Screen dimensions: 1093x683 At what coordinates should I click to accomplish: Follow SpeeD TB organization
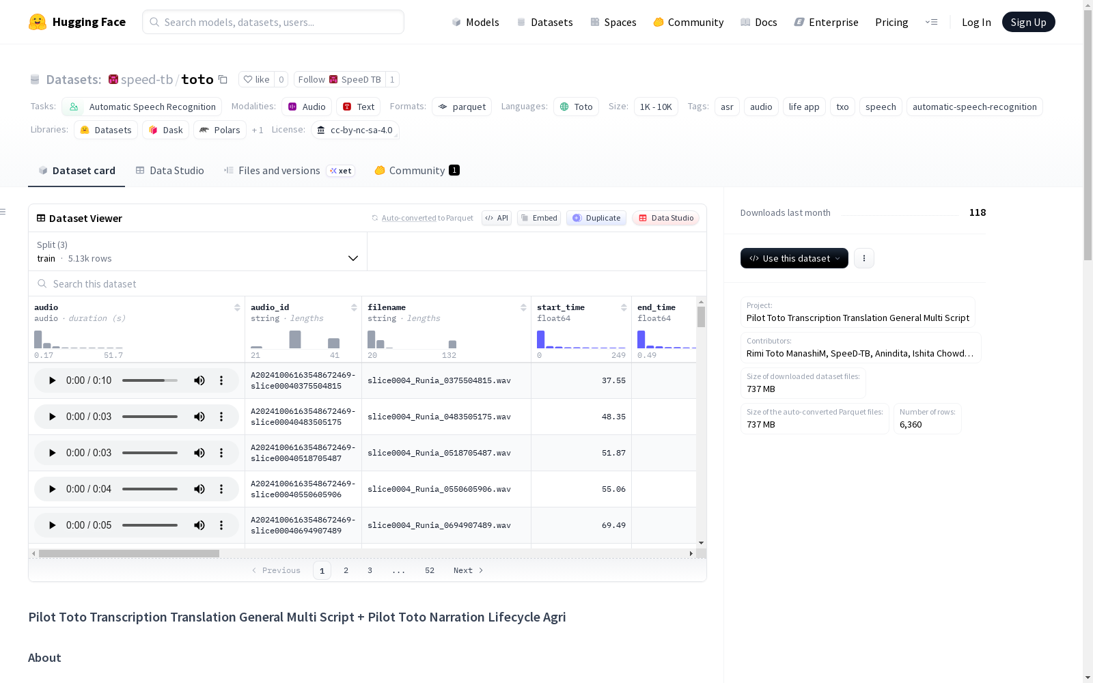(x=340, y=79)
